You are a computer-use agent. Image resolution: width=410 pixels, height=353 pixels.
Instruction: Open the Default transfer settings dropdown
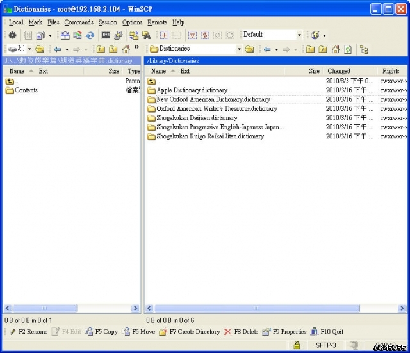[x=299, y=35]
